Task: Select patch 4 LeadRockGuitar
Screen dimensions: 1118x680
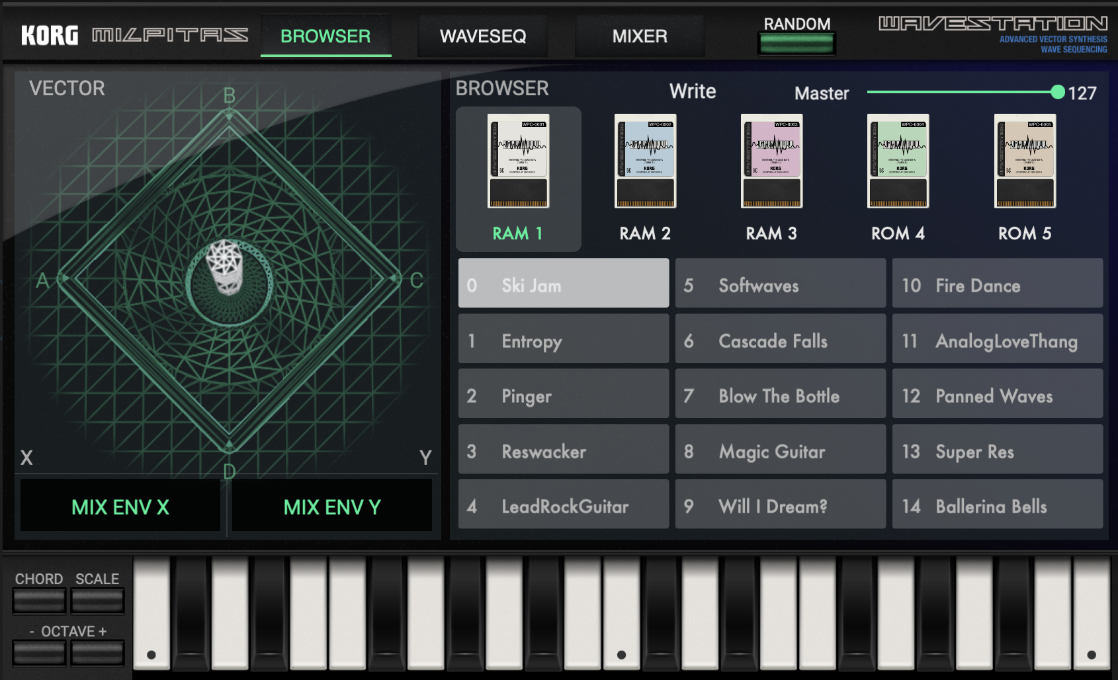Action: 564,504
